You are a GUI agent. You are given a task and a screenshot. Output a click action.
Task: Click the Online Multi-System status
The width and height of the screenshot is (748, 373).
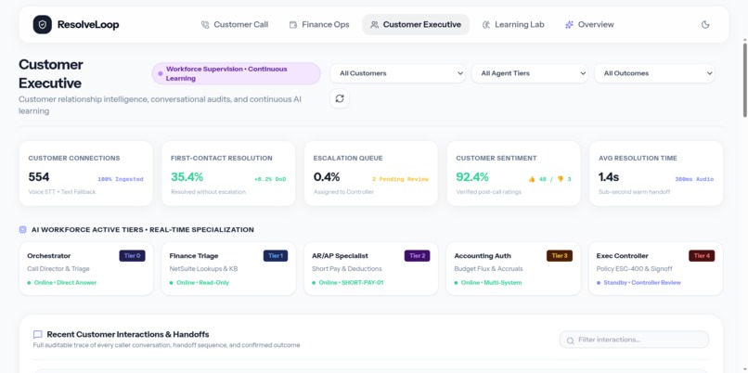click(488, 282)
